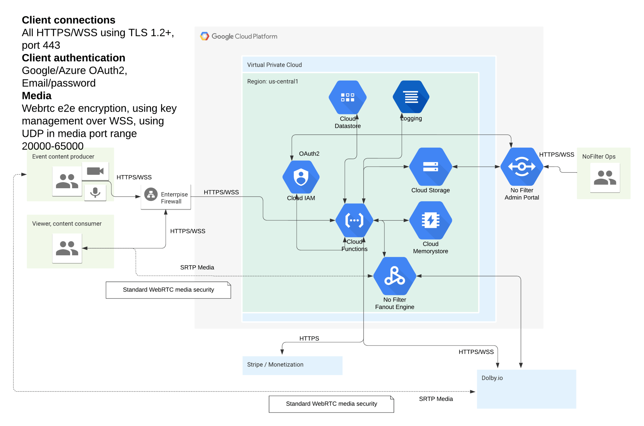Click the Virtual Private Cloud label
The height and width of the screenshot is (426, 644).
coord(274,65)
